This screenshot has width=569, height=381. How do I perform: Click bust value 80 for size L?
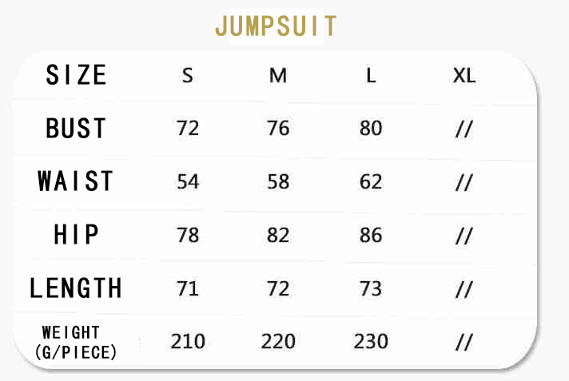(x=371, y=129)
